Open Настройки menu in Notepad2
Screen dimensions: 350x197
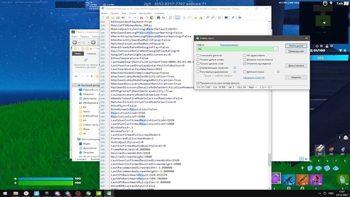click(145, 13)
